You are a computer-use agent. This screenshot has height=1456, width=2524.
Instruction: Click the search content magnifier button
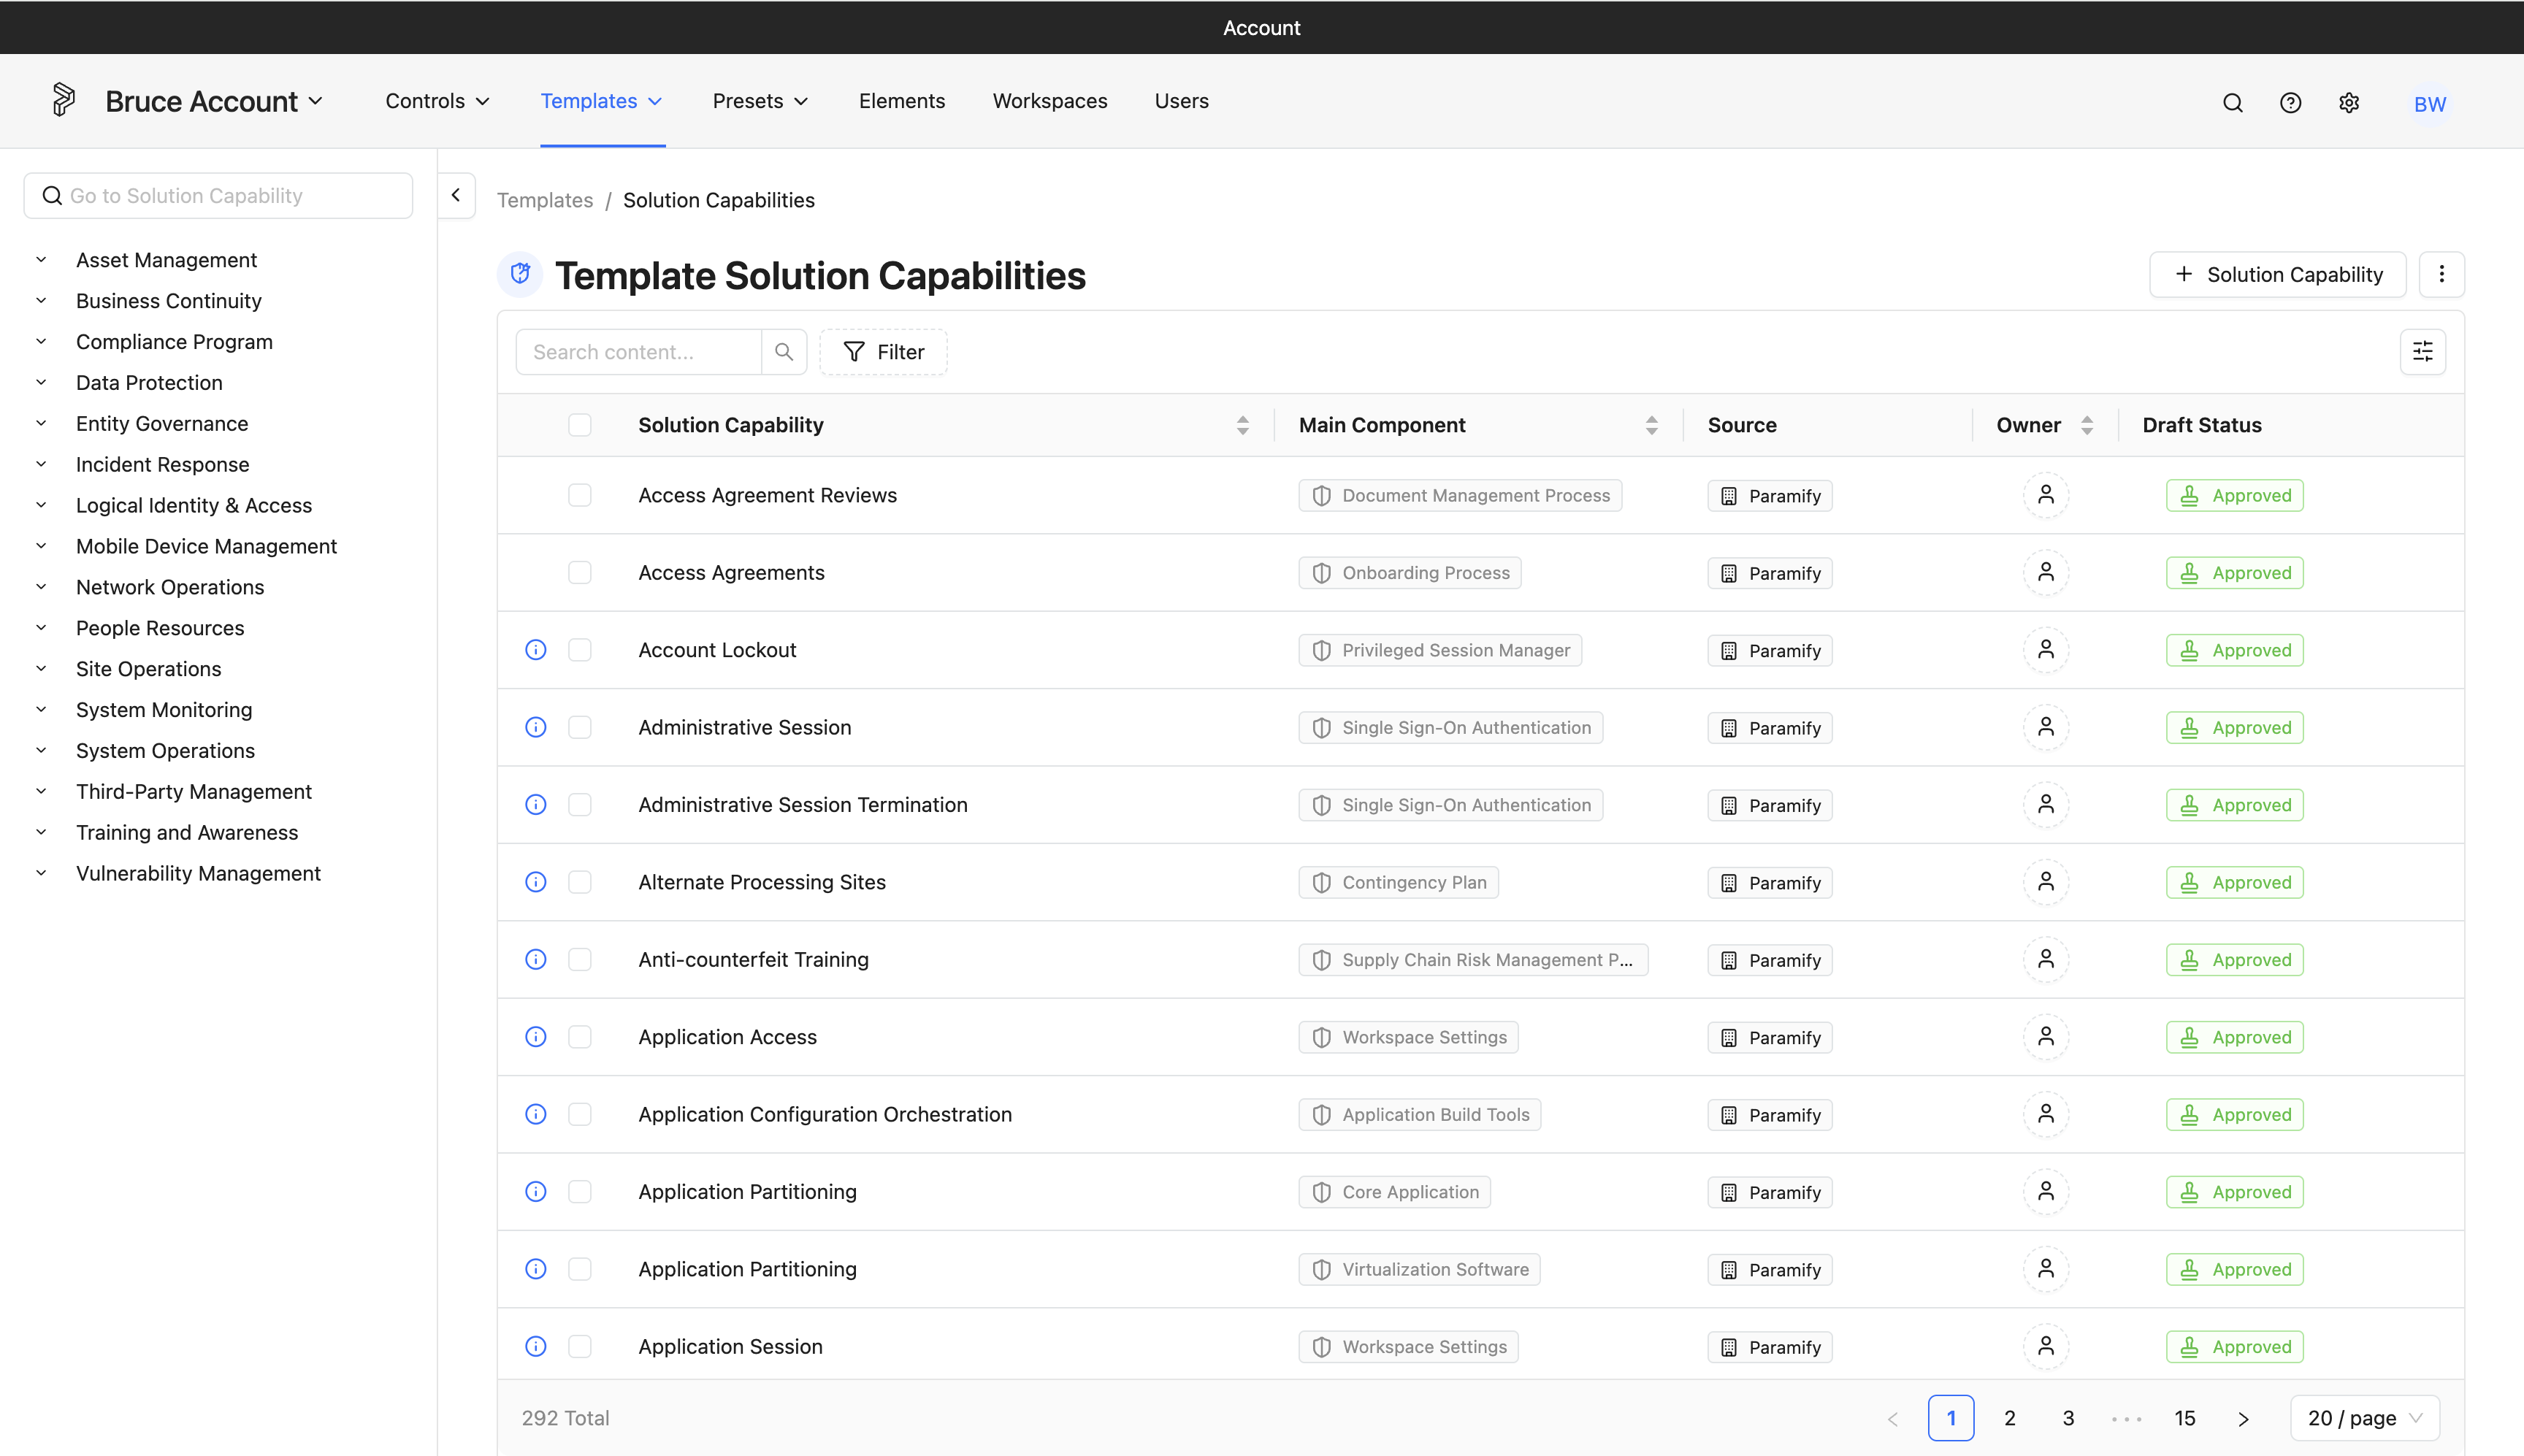(784, 352)
